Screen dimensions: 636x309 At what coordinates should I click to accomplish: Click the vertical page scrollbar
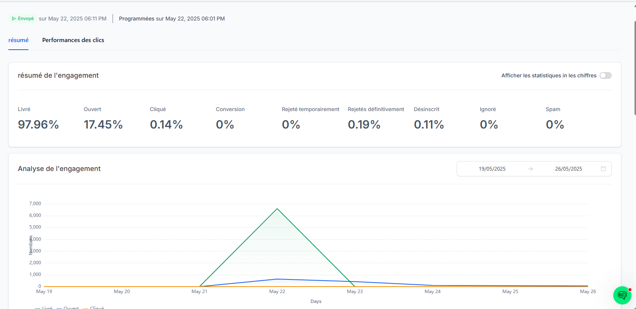[634, 68]
